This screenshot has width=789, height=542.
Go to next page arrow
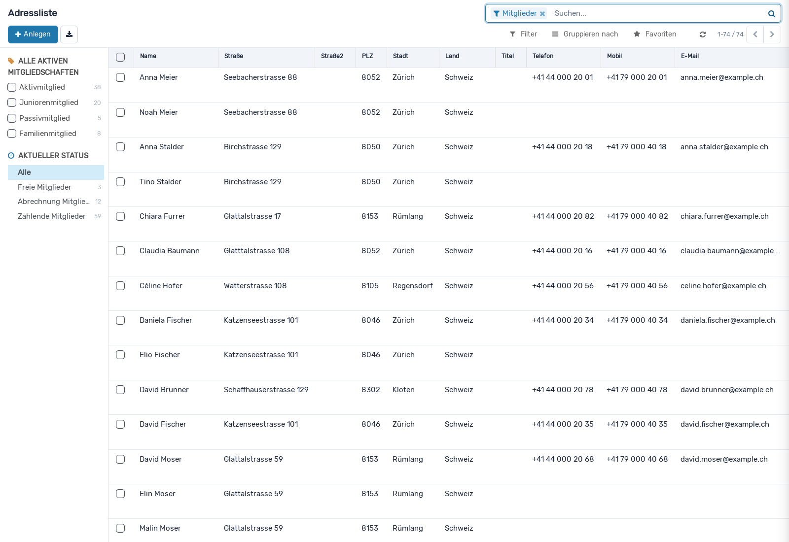click(x=772, y=34)
